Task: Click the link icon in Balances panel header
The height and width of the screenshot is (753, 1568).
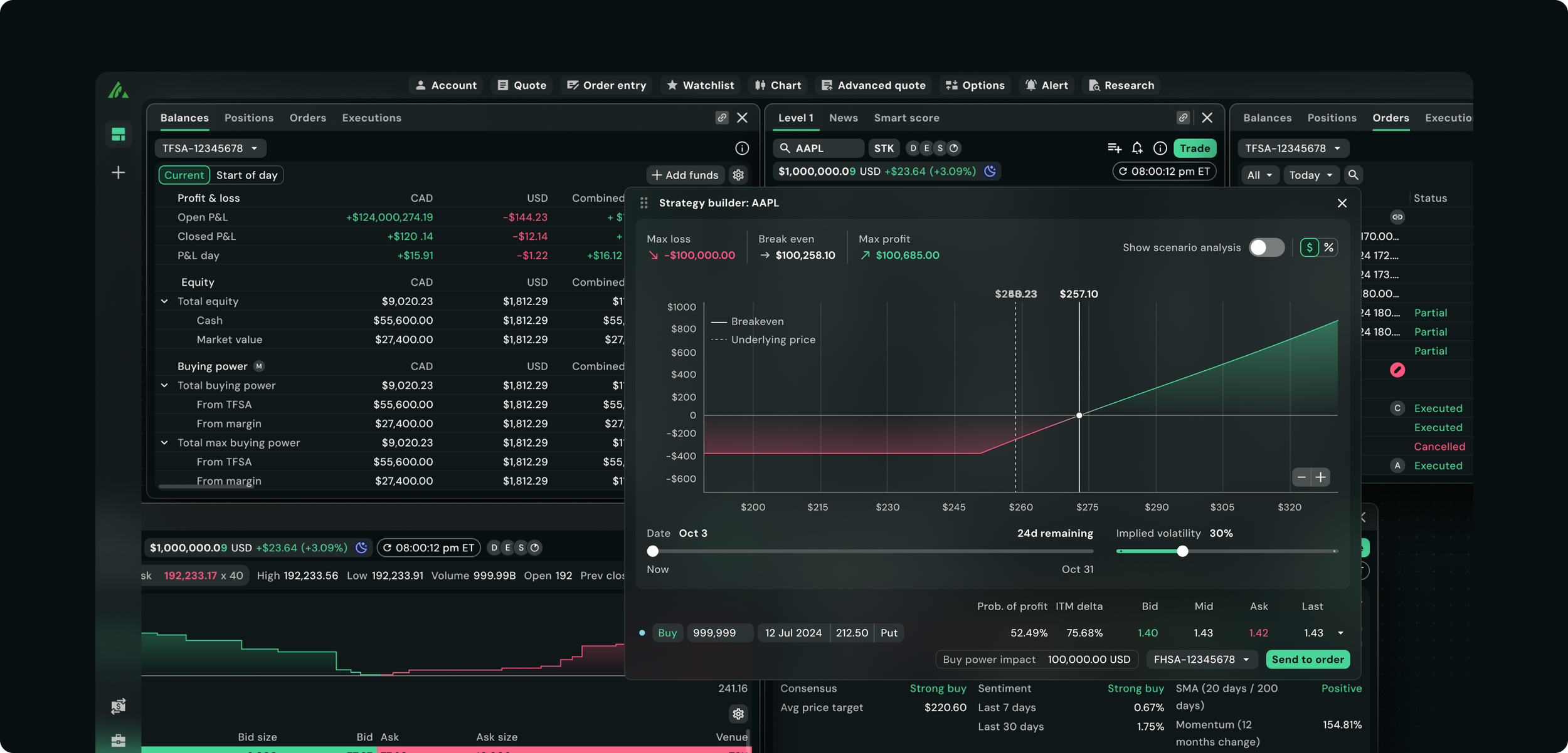Action: 722,118
